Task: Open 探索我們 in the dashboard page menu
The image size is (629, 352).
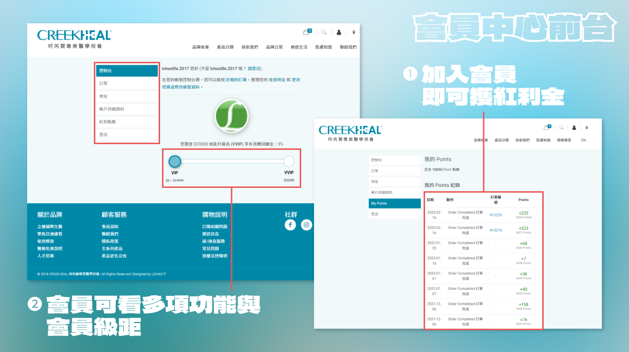Action: (x=250, y=47)
